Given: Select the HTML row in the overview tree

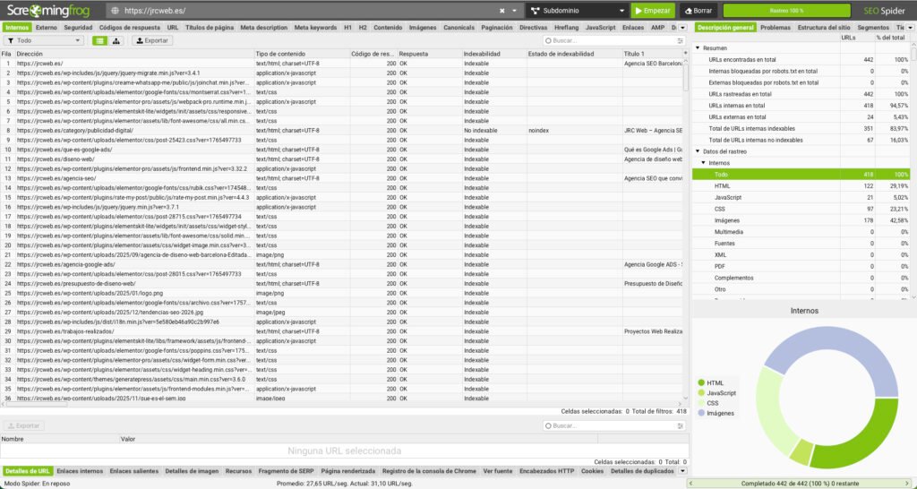Looking at the screenshot, I should coord(801,186).
